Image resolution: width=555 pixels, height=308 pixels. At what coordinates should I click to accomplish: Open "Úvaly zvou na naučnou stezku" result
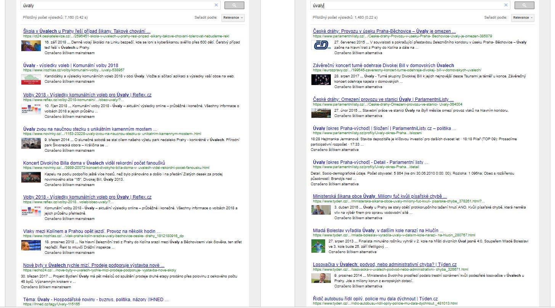click(x=90, y=129)
